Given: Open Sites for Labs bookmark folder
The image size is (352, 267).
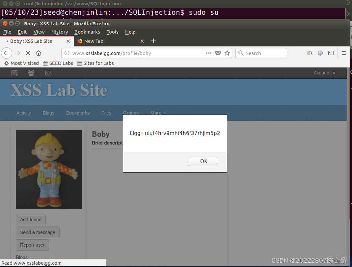Looking at the screenshot, I should 95,63.
